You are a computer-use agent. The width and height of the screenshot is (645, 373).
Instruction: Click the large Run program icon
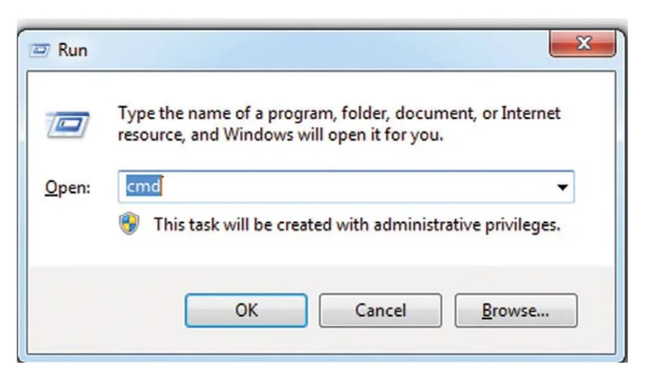(x=68, y=125)
